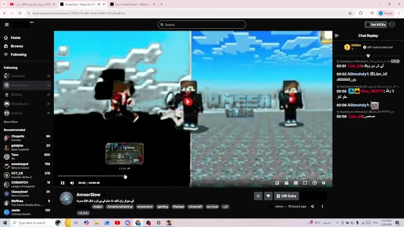
Task: Bookmark this page with star
Action: (350, 13)
